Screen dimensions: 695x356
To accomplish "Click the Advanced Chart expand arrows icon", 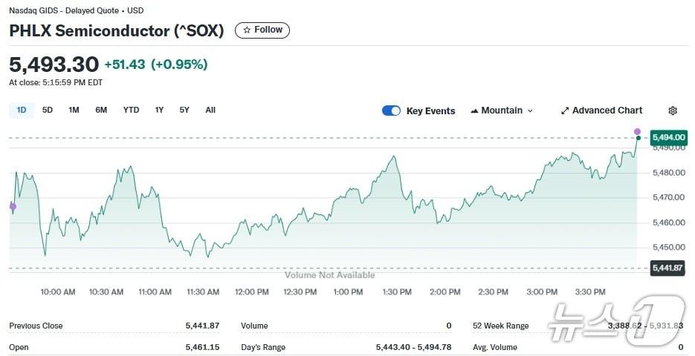I will click(x=565, y=111).
